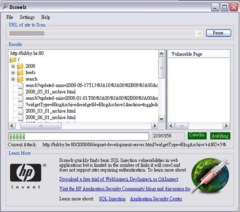
Task: Close the Scrawlr window
Action: tap(234, 7)
